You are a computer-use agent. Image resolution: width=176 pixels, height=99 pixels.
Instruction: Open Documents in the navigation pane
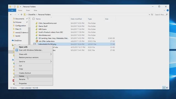coord(20,19)
